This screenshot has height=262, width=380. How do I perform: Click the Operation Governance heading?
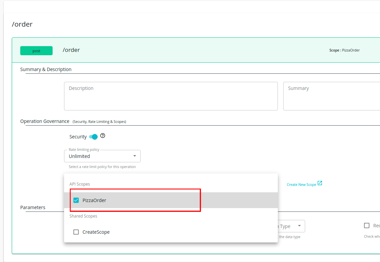coord(45,121)
